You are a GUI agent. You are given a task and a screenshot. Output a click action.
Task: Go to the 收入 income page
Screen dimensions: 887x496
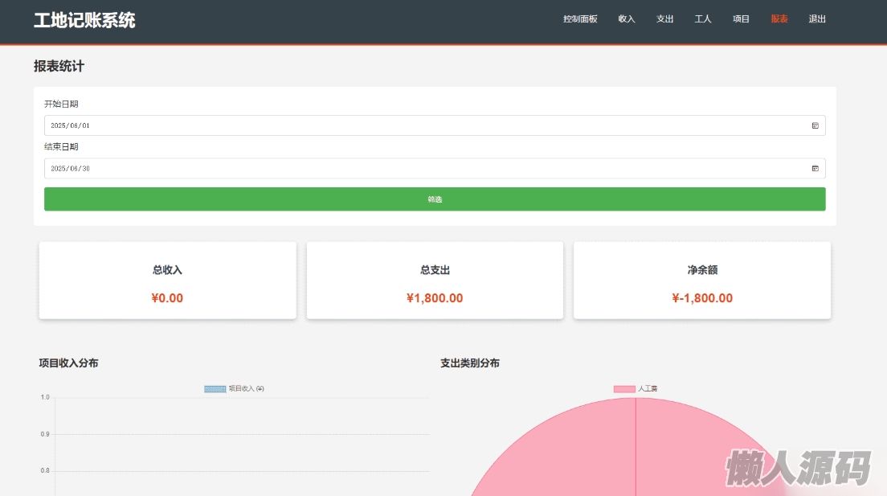pos(627,19)
